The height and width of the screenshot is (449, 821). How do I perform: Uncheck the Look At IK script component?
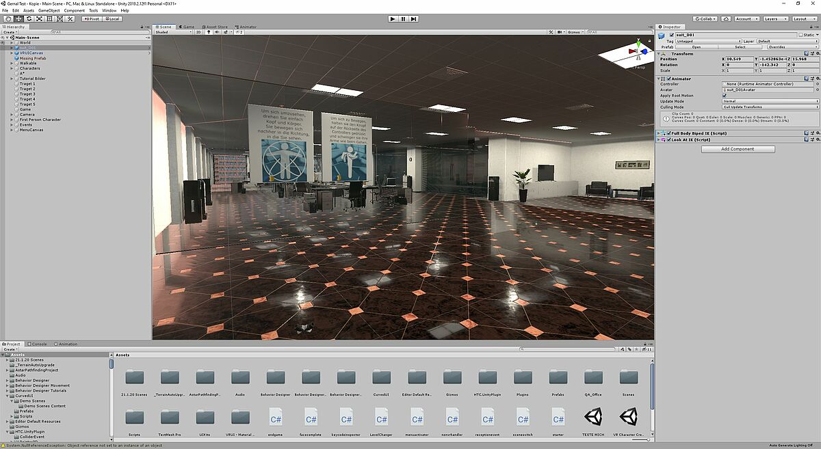tap(669, 139)
